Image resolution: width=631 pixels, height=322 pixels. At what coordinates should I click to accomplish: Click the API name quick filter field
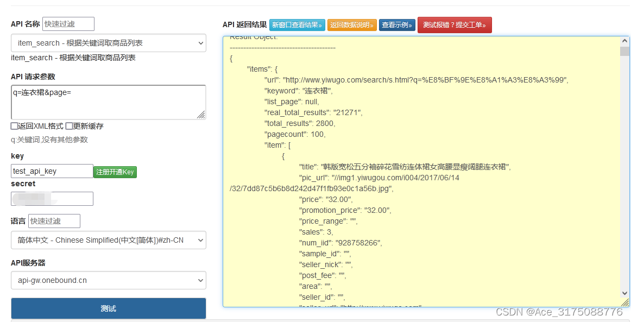click(68, 24)
